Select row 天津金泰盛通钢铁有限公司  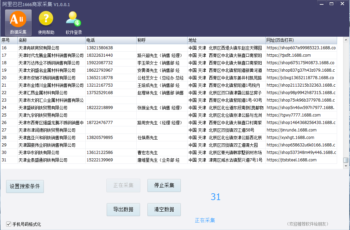[169, 160]
